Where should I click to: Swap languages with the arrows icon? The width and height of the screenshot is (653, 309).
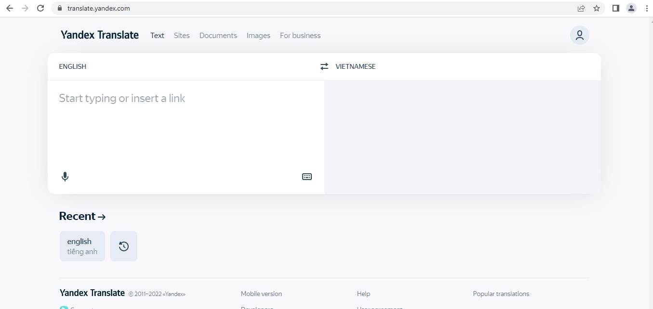pos(324,66)
